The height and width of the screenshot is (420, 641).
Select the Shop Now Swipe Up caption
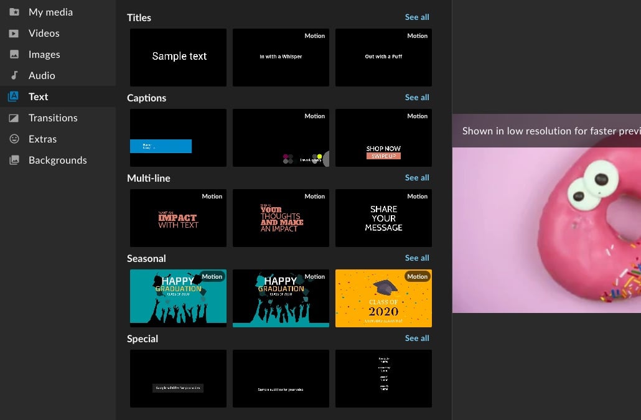click(383, 138)
